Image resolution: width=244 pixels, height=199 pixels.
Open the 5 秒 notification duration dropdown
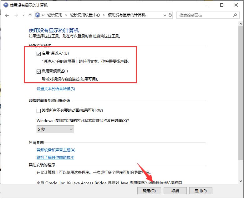(55, 129)
